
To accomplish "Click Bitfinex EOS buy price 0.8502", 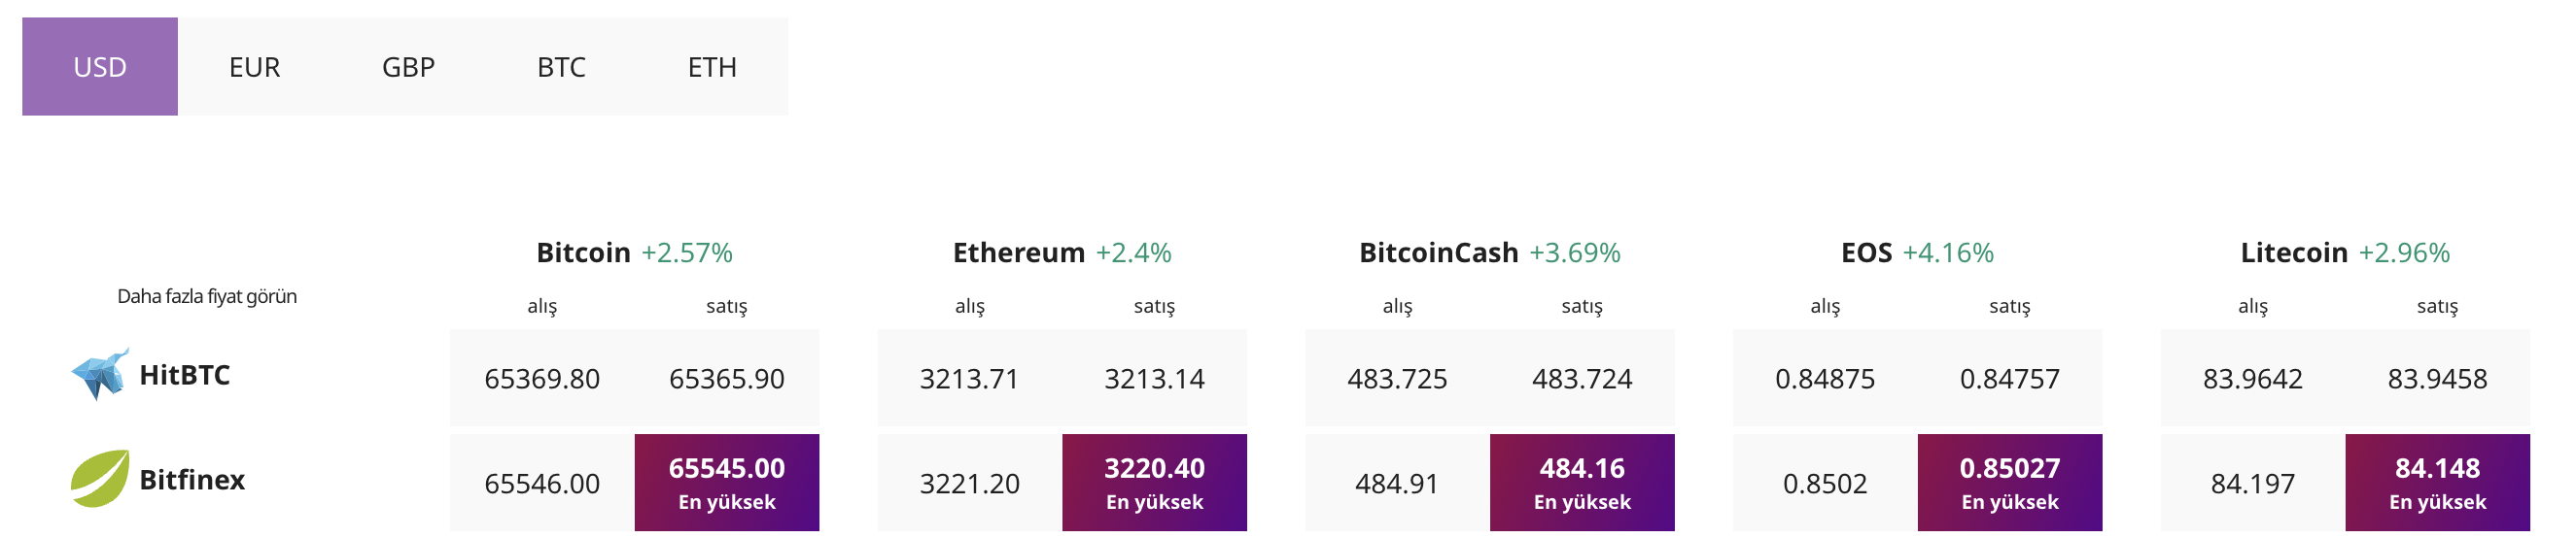I will [1825, 484].
